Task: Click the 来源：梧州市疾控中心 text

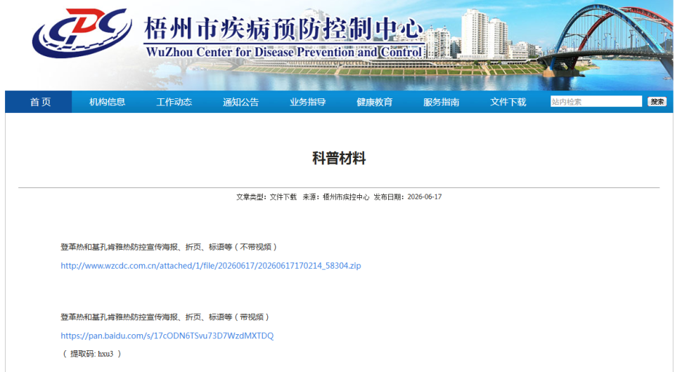Action: pyautogui.click(x=336, y=197)
